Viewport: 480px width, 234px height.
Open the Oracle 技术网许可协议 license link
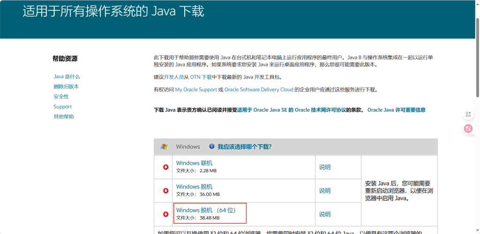click(x=292, y=110)
